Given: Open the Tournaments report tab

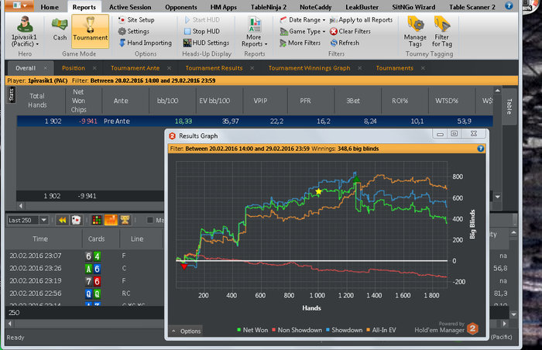Looking at the screenshot, I should (395, 68).
